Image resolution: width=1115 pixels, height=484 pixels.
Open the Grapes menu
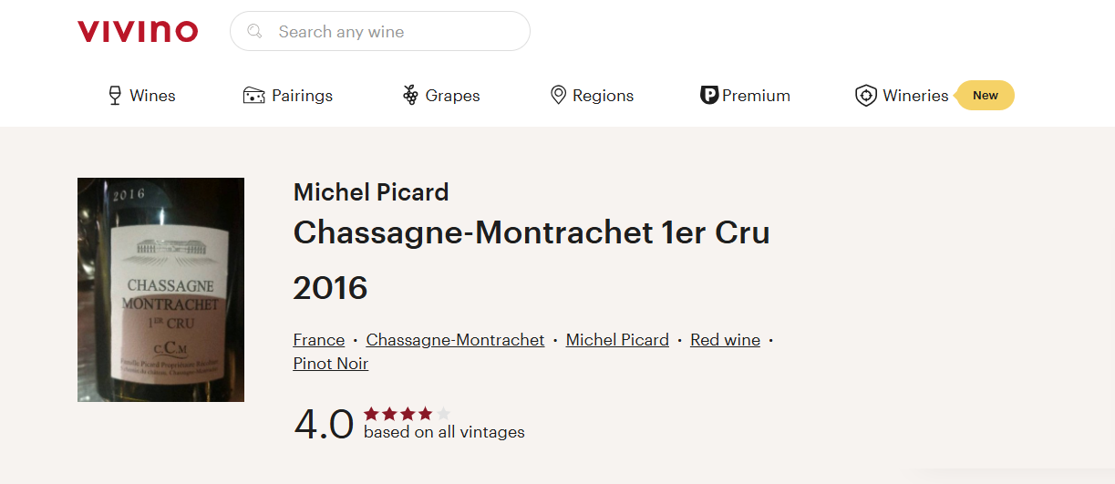coord(452,96)
